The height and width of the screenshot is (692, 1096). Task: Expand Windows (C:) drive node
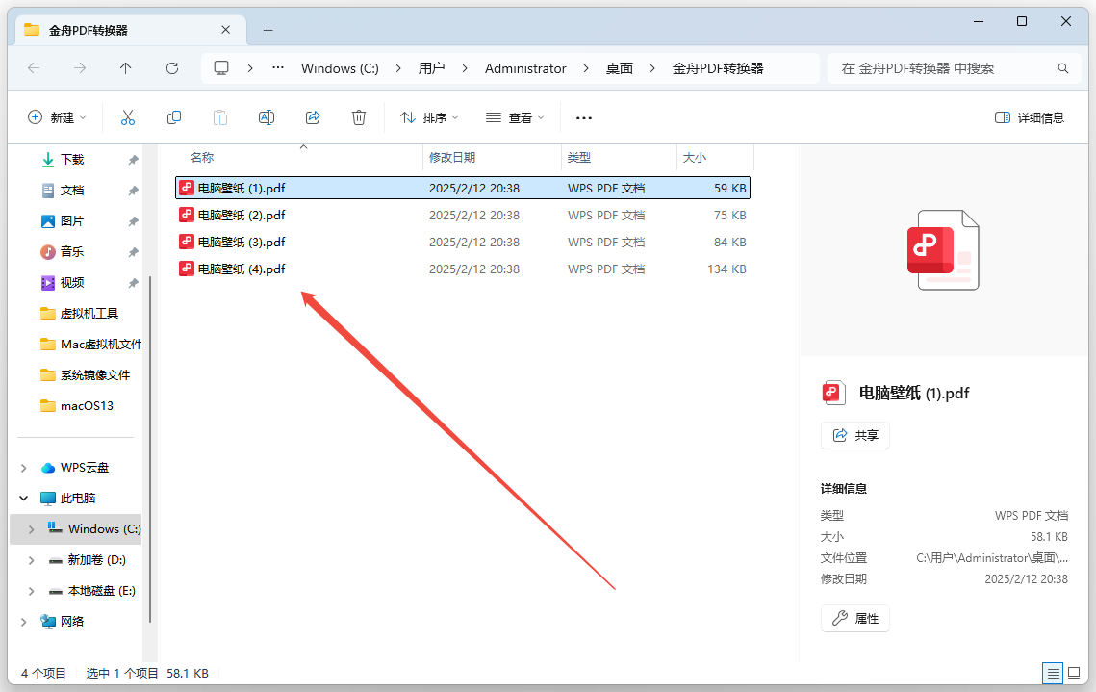(x=32, y=529)
